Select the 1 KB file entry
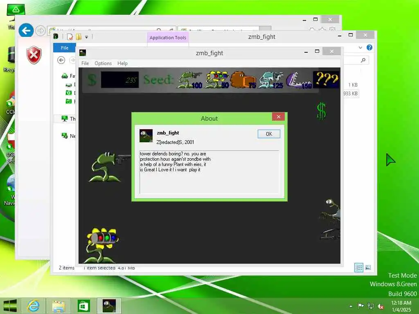 (x=353, y=85)
